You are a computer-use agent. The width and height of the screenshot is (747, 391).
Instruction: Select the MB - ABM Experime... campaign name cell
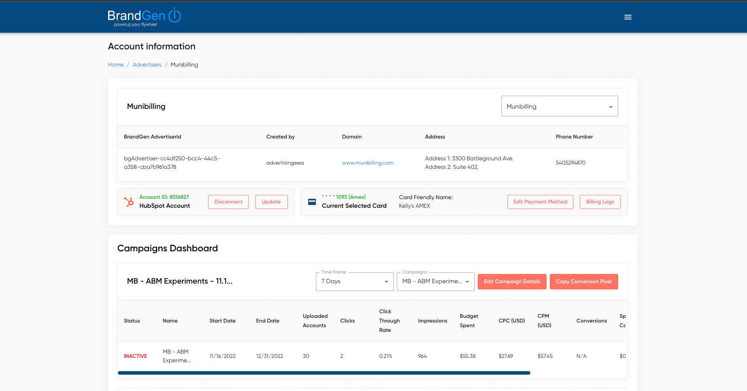[x=177, y=356]
